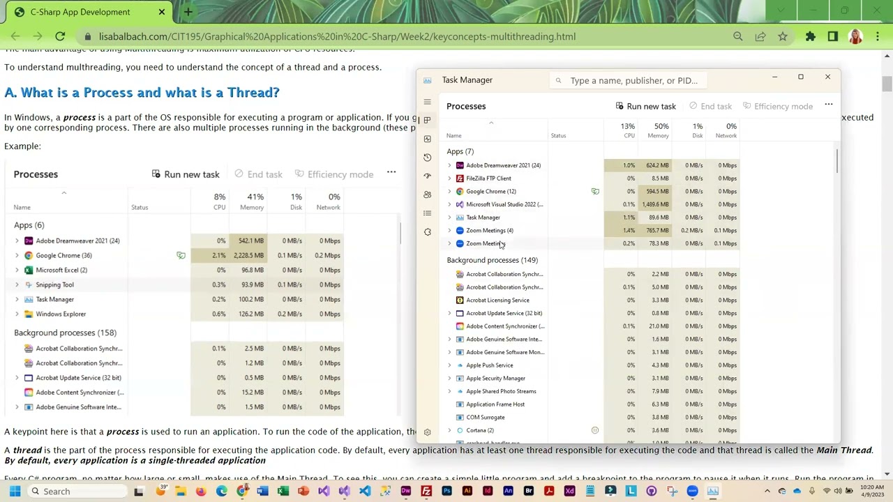893x502 pixels.
Task: Expand Adobe Genuine Software Inte... row
Action: pos(449,339)
